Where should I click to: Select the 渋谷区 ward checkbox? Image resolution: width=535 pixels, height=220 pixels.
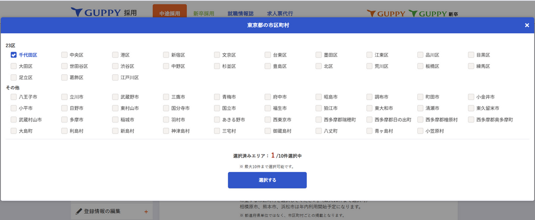pos(115,66)
